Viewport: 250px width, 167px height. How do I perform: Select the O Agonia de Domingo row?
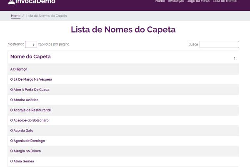pyautogui.click(x=123, y=141)
